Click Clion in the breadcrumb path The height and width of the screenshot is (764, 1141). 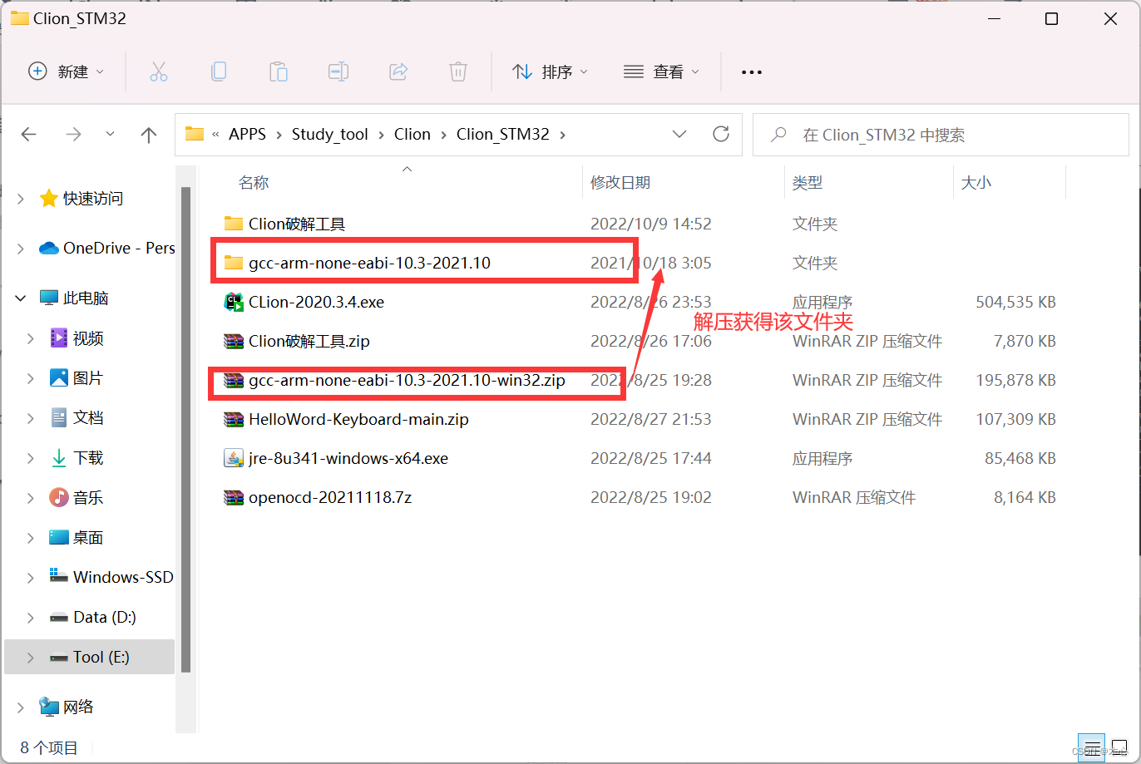[x=412, y=134]
